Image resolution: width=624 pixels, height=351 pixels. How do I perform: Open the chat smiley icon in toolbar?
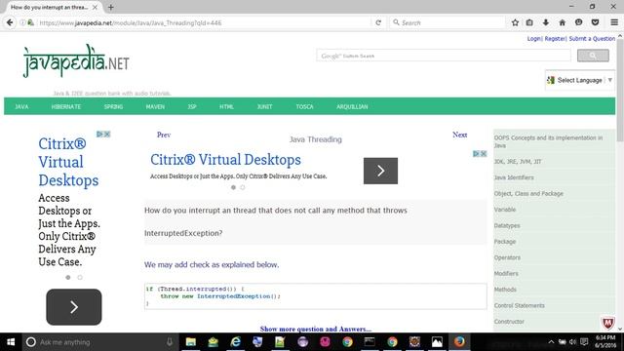click(x=578, y=22)
